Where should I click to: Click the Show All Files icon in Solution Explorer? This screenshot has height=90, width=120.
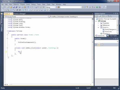pyautogui.click(x=99, y=16)
